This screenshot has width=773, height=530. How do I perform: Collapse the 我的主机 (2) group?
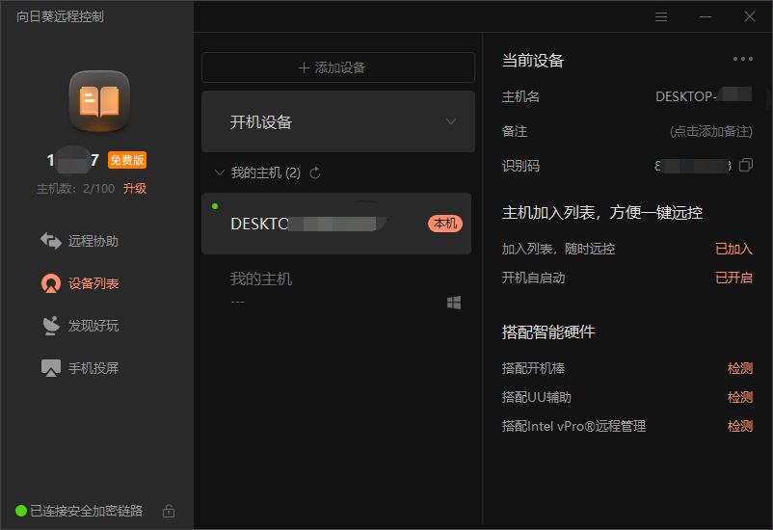[x=219, y=173]
